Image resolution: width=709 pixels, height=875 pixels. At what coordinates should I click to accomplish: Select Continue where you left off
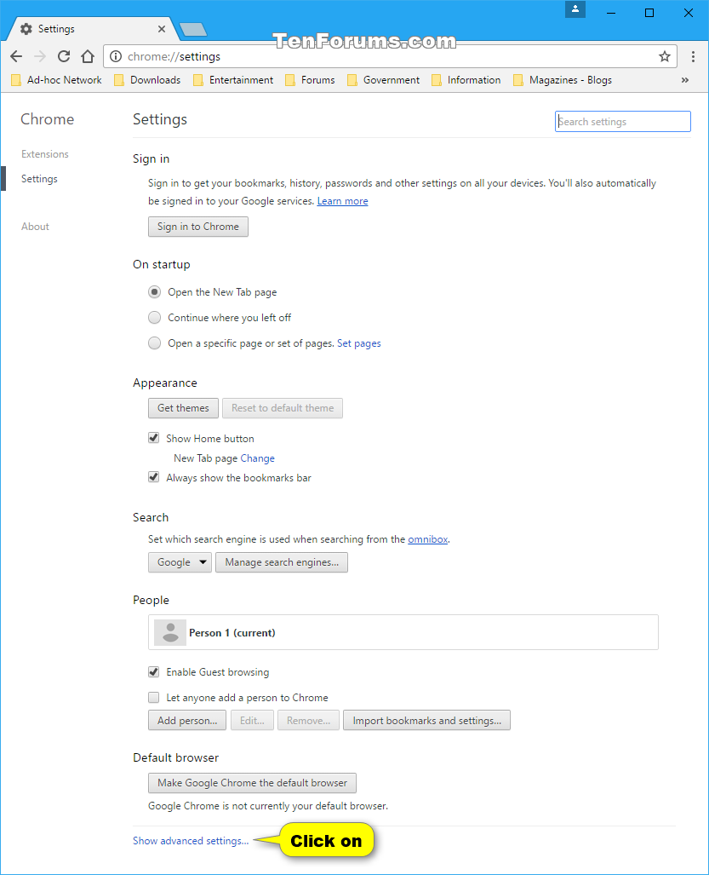point(154,318)
